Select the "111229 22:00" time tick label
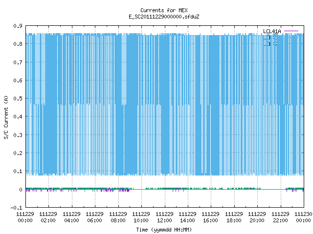The height and width of the screenshot is (234, 313). click(280, 217)
